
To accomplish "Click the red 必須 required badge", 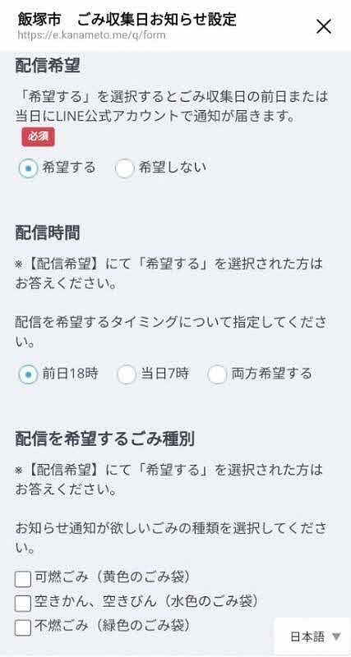I will 38,137.
